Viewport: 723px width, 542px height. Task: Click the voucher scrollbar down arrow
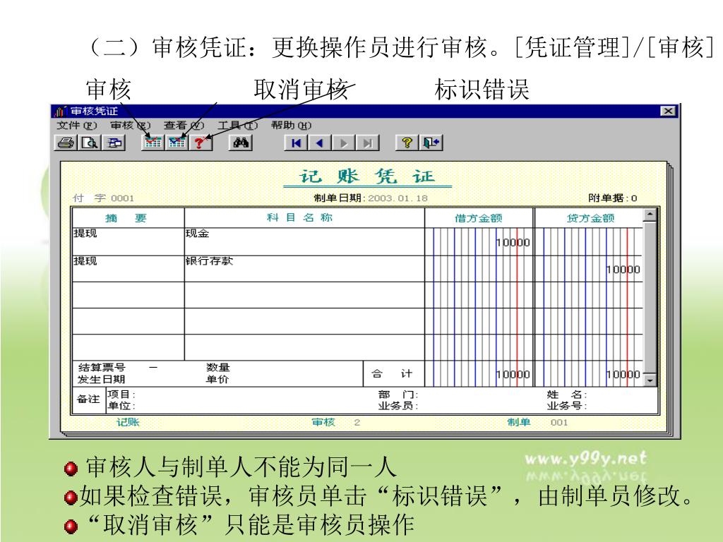click(650, 380)
